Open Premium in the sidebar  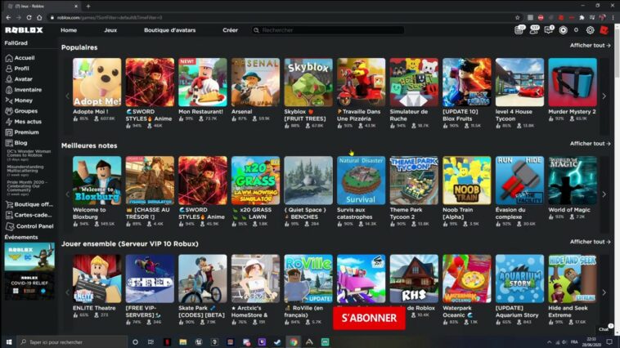click(x=22, y=132)
